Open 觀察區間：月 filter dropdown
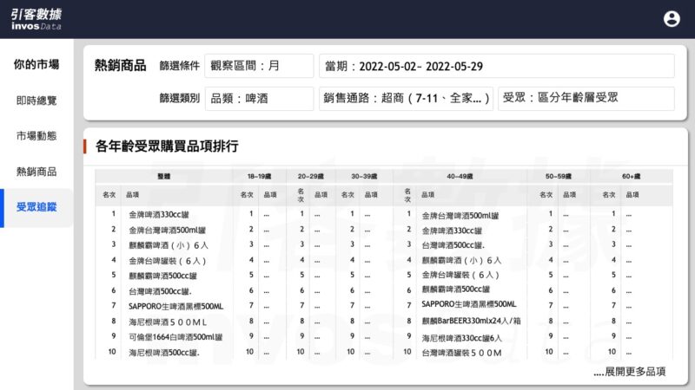 pos(259,66)
